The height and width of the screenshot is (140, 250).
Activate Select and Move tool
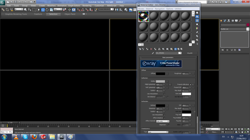(x=43, y=10)
